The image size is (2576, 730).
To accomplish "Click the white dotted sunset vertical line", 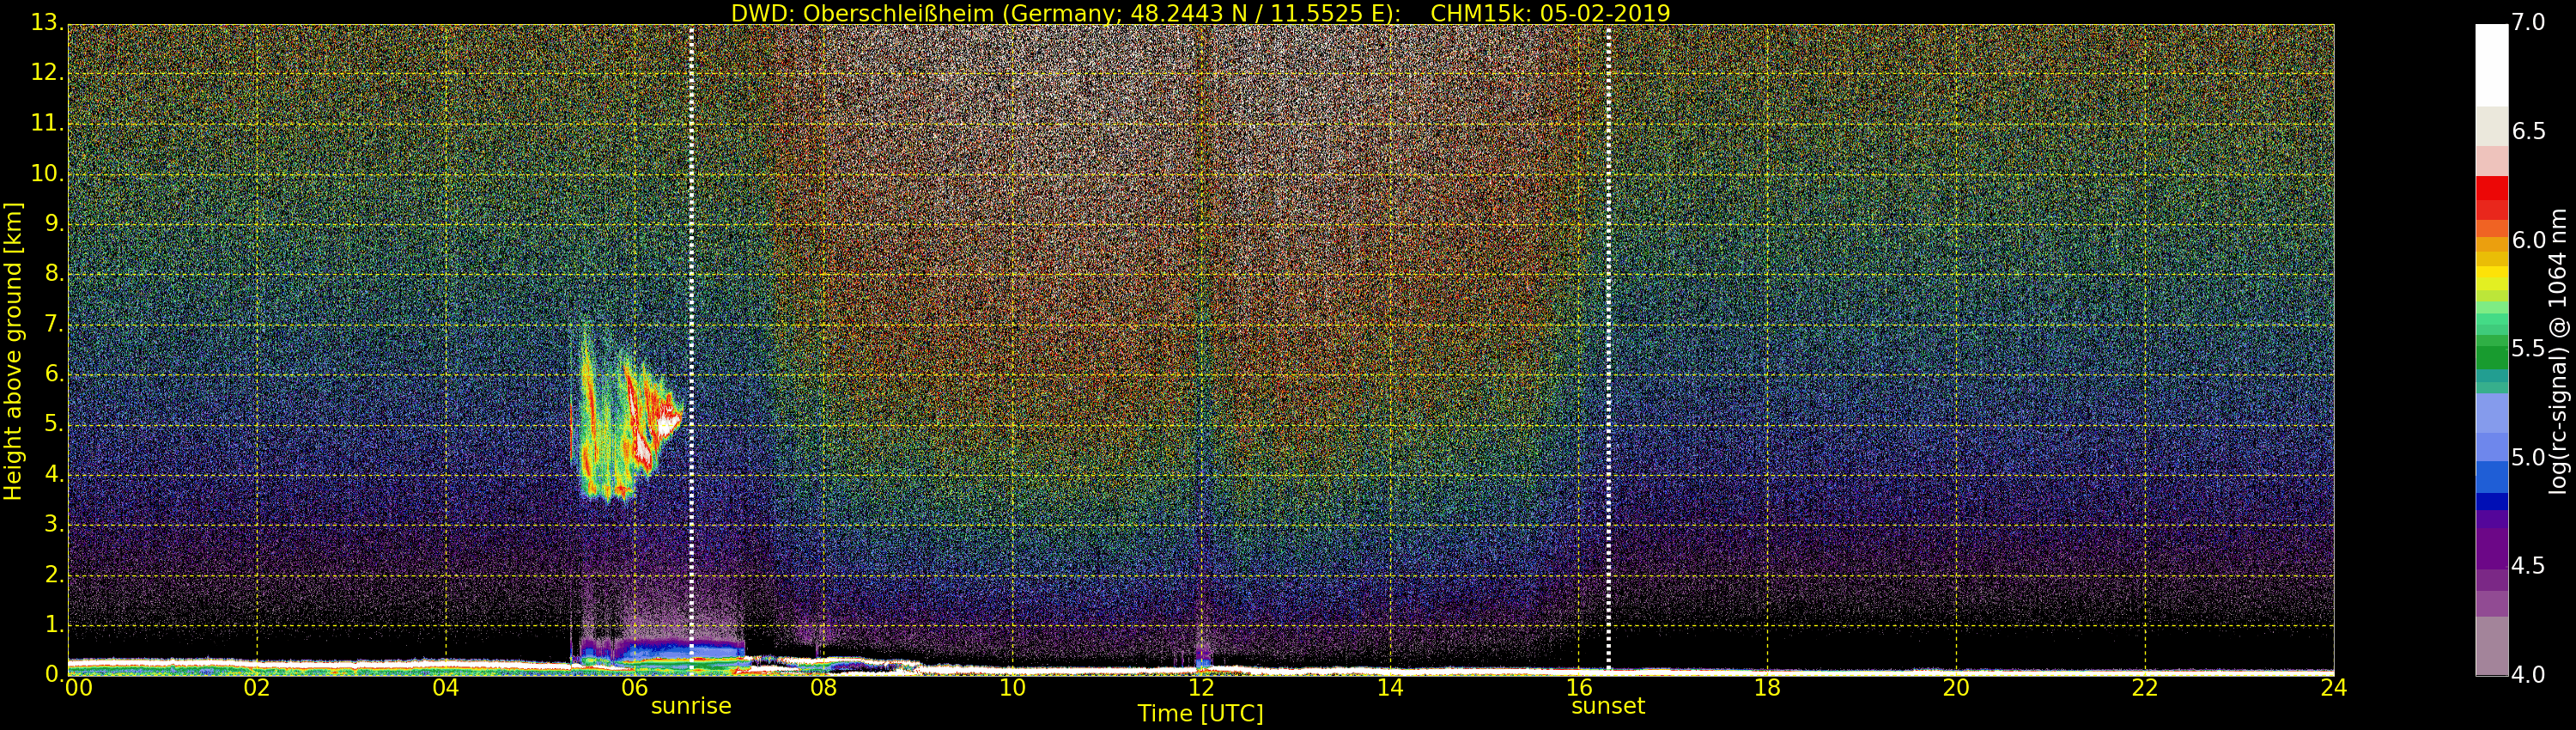I will click(x=1608, y=300).
